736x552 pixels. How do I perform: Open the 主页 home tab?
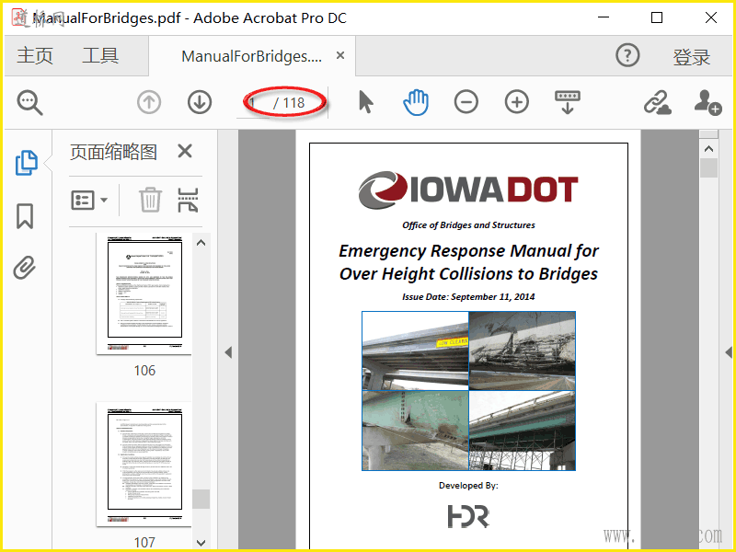35,56
